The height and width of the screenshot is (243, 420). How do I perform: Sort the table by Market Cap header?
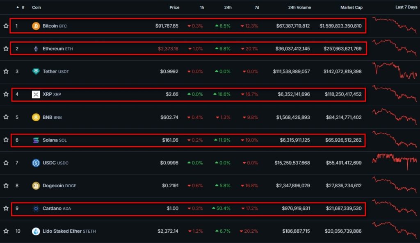point(352,7)
